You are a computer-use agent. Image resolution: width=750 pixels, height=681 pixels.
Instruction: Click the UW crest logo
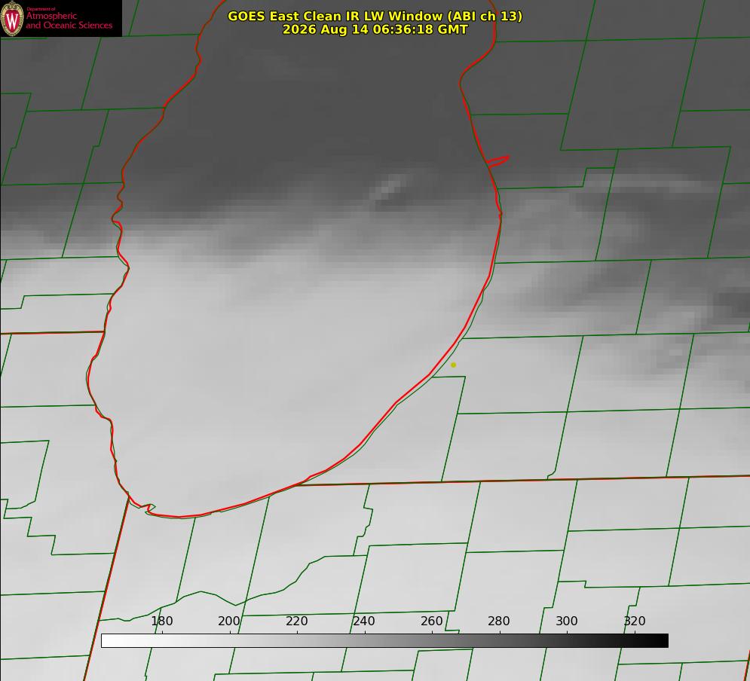[x=12, y=18]
